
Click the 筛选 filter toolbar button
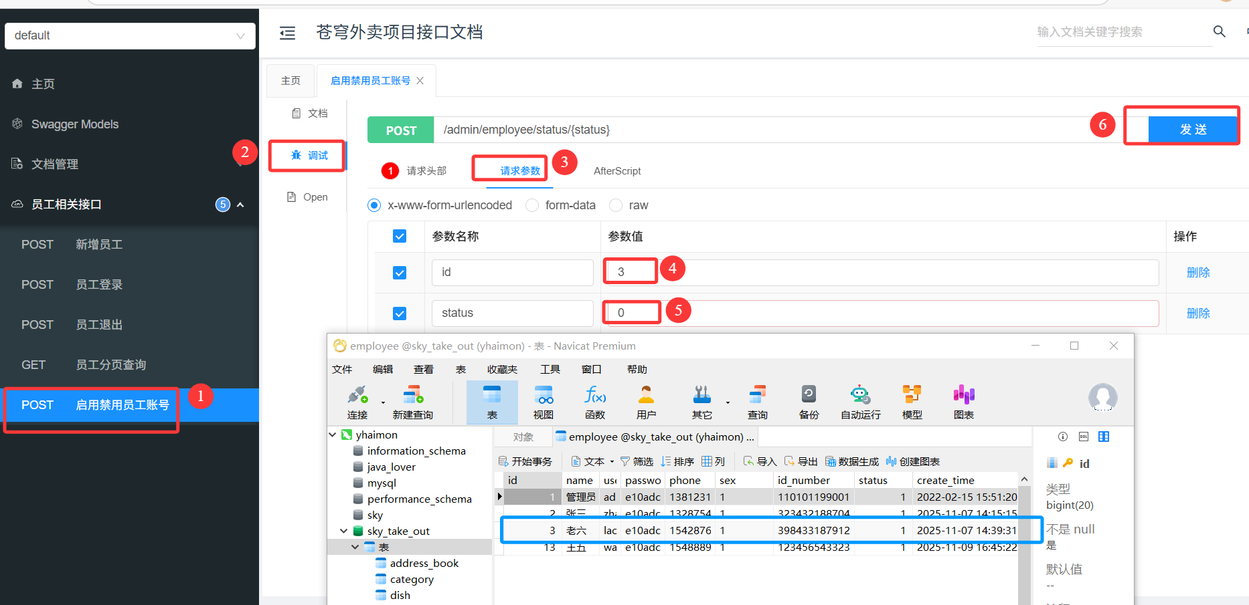click(x=637, y=461)
